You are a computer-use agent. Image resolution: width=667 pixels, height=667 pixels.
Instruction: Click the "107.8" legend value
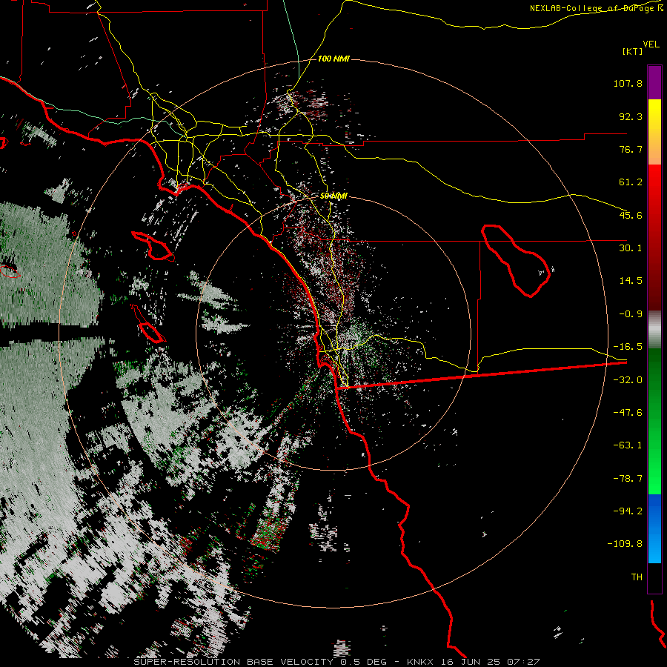click(x=628, y=83)
